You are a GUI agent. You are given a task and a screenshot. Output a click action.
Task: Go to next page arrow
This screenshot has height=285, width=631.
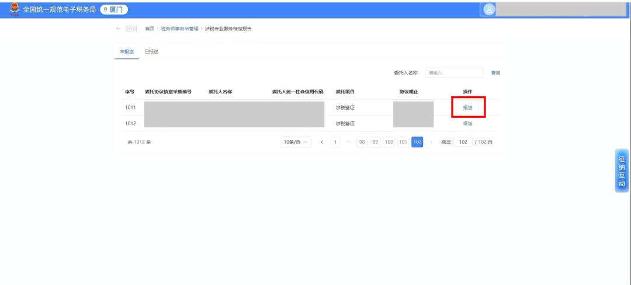coord(431,142)
